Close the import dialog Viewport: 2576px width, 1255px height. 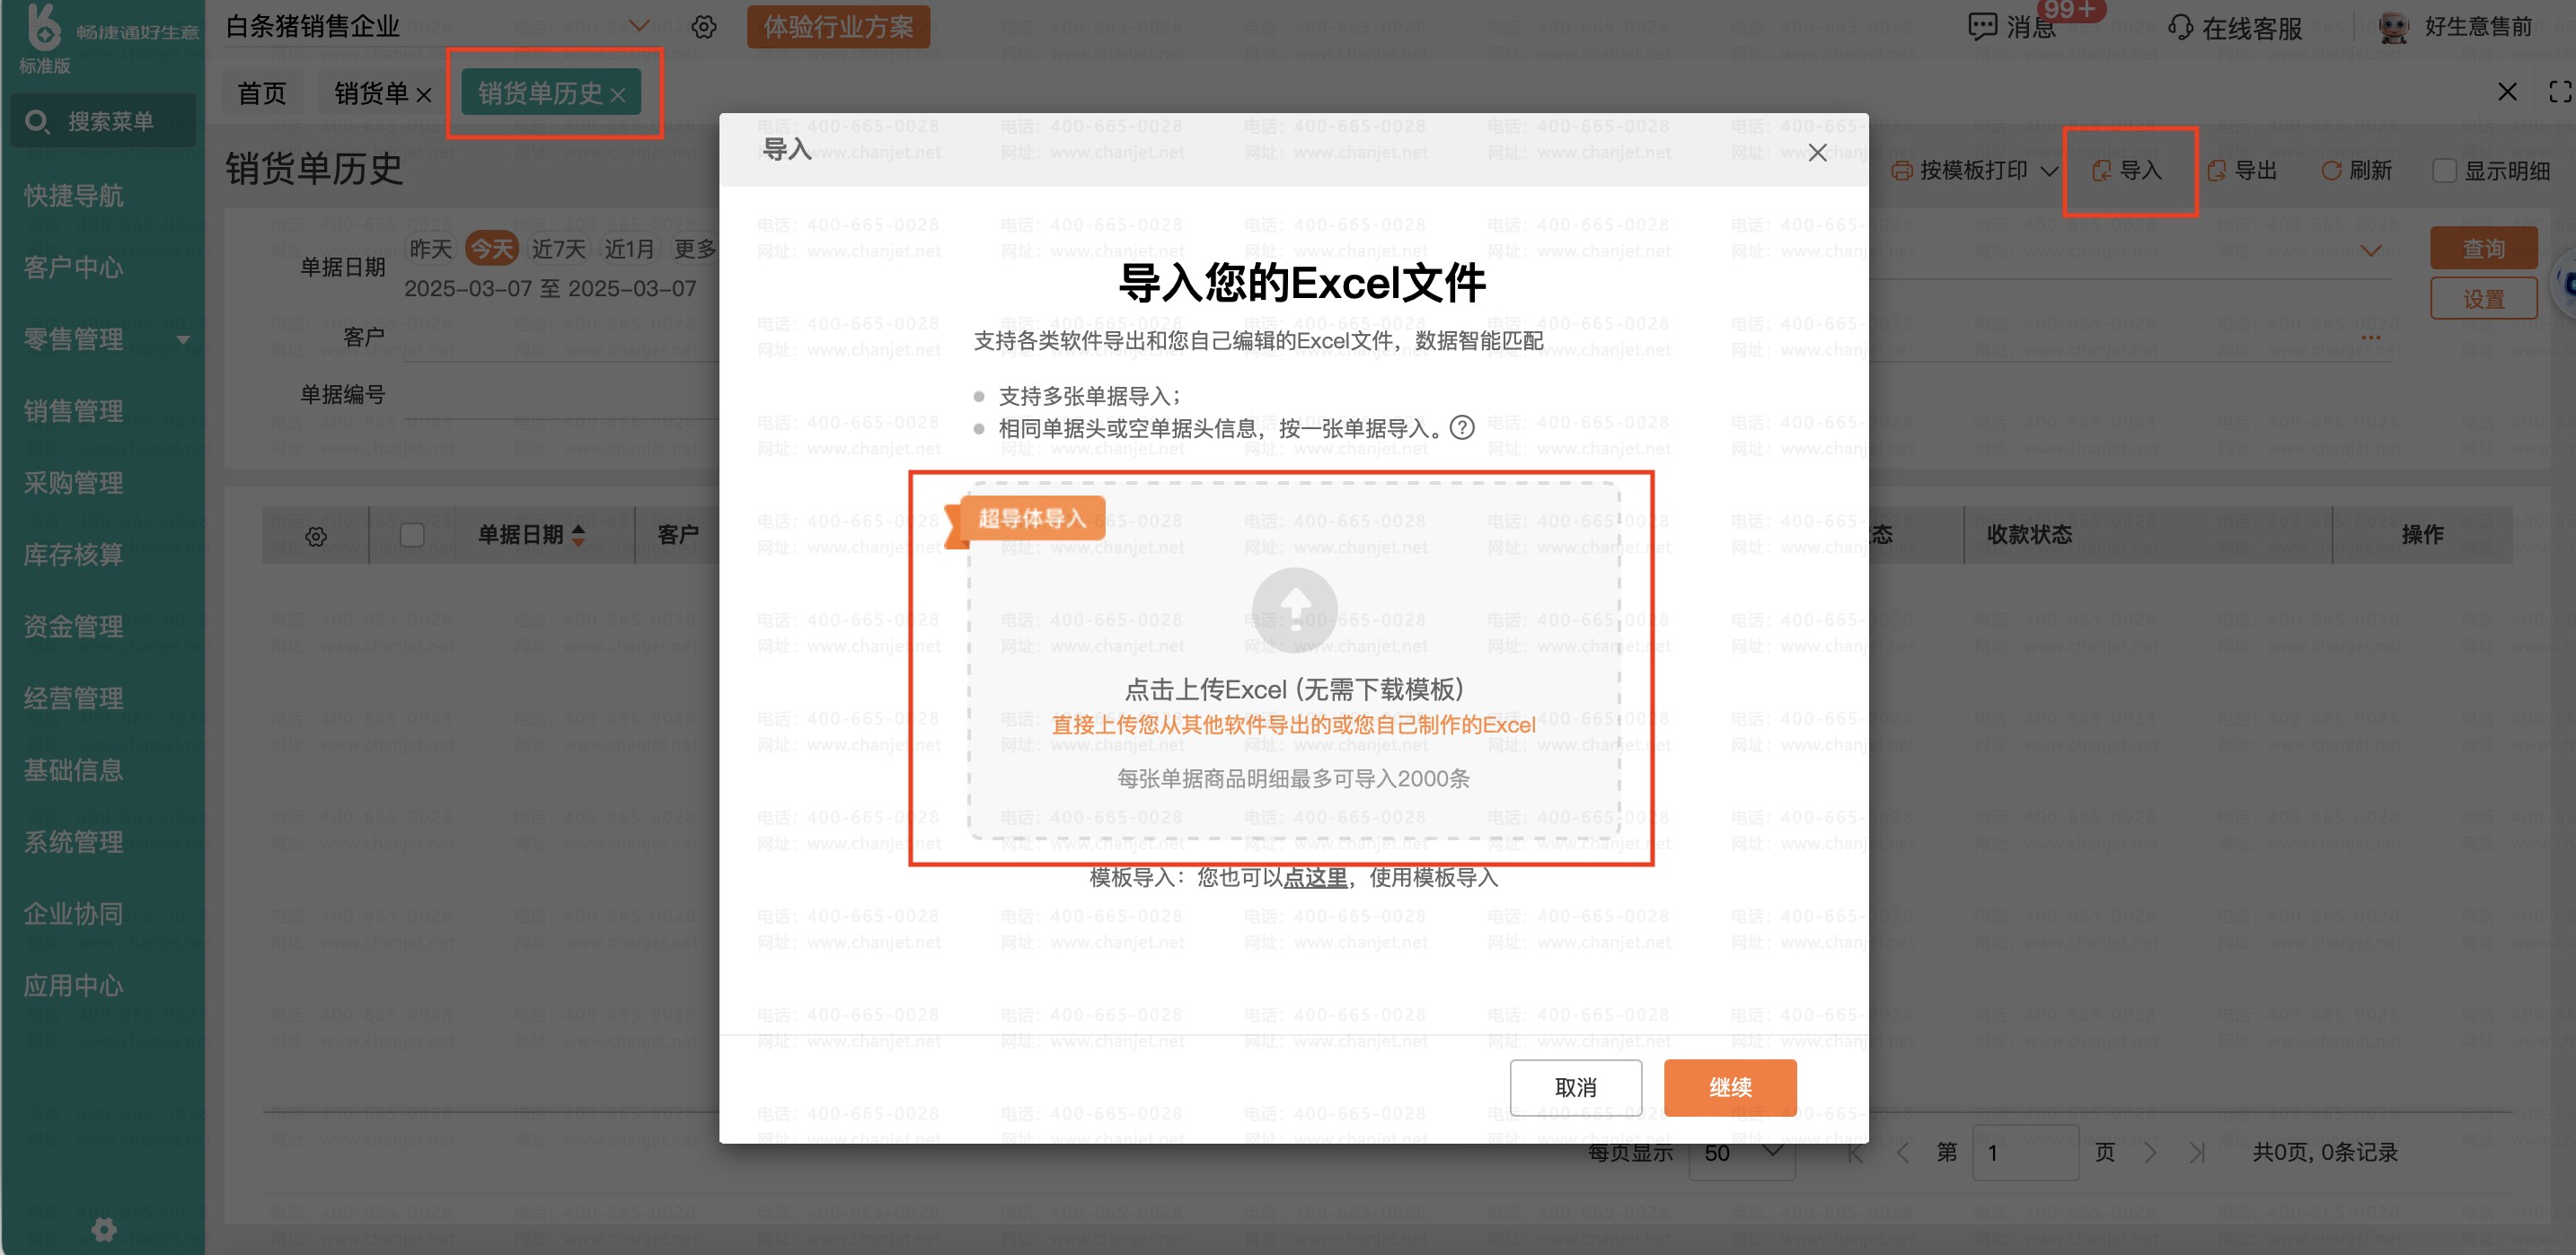tap(1818, 152)
